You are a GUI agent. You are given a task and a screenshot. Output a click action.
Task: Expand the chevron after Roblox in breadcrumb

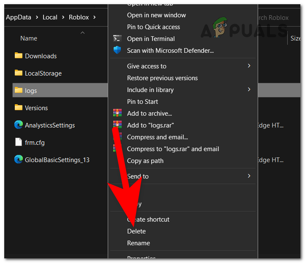(94, 17)
